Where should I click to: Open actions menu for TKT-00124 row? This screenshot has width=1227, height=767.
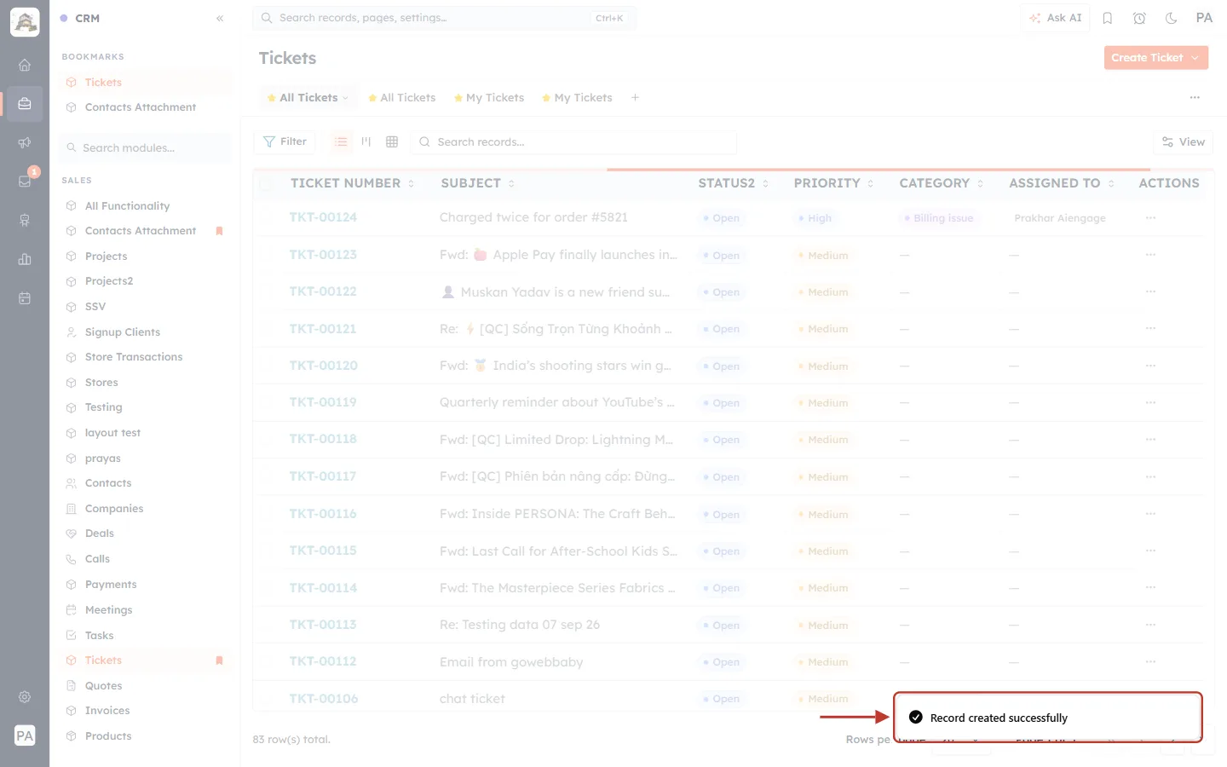click(x=1150, y=218)
